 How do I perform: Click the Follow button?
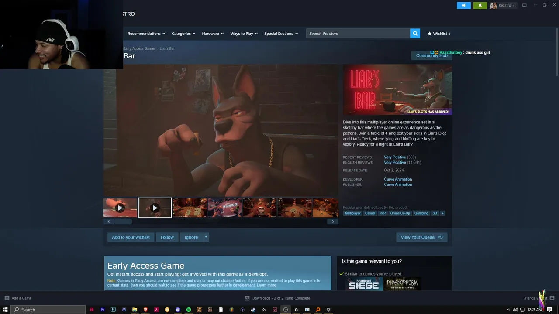[167, 237]
